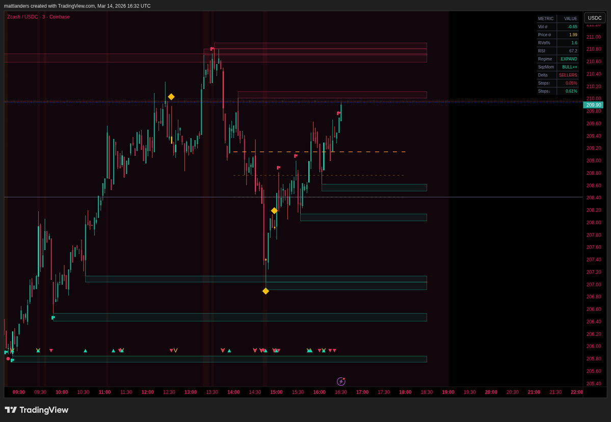Image resolution: width=611 pixels, height=422 pixels.
Task: Click the teal flag marker at 206.45 zone
Action: pyautogui.click(x=54, y=318)
